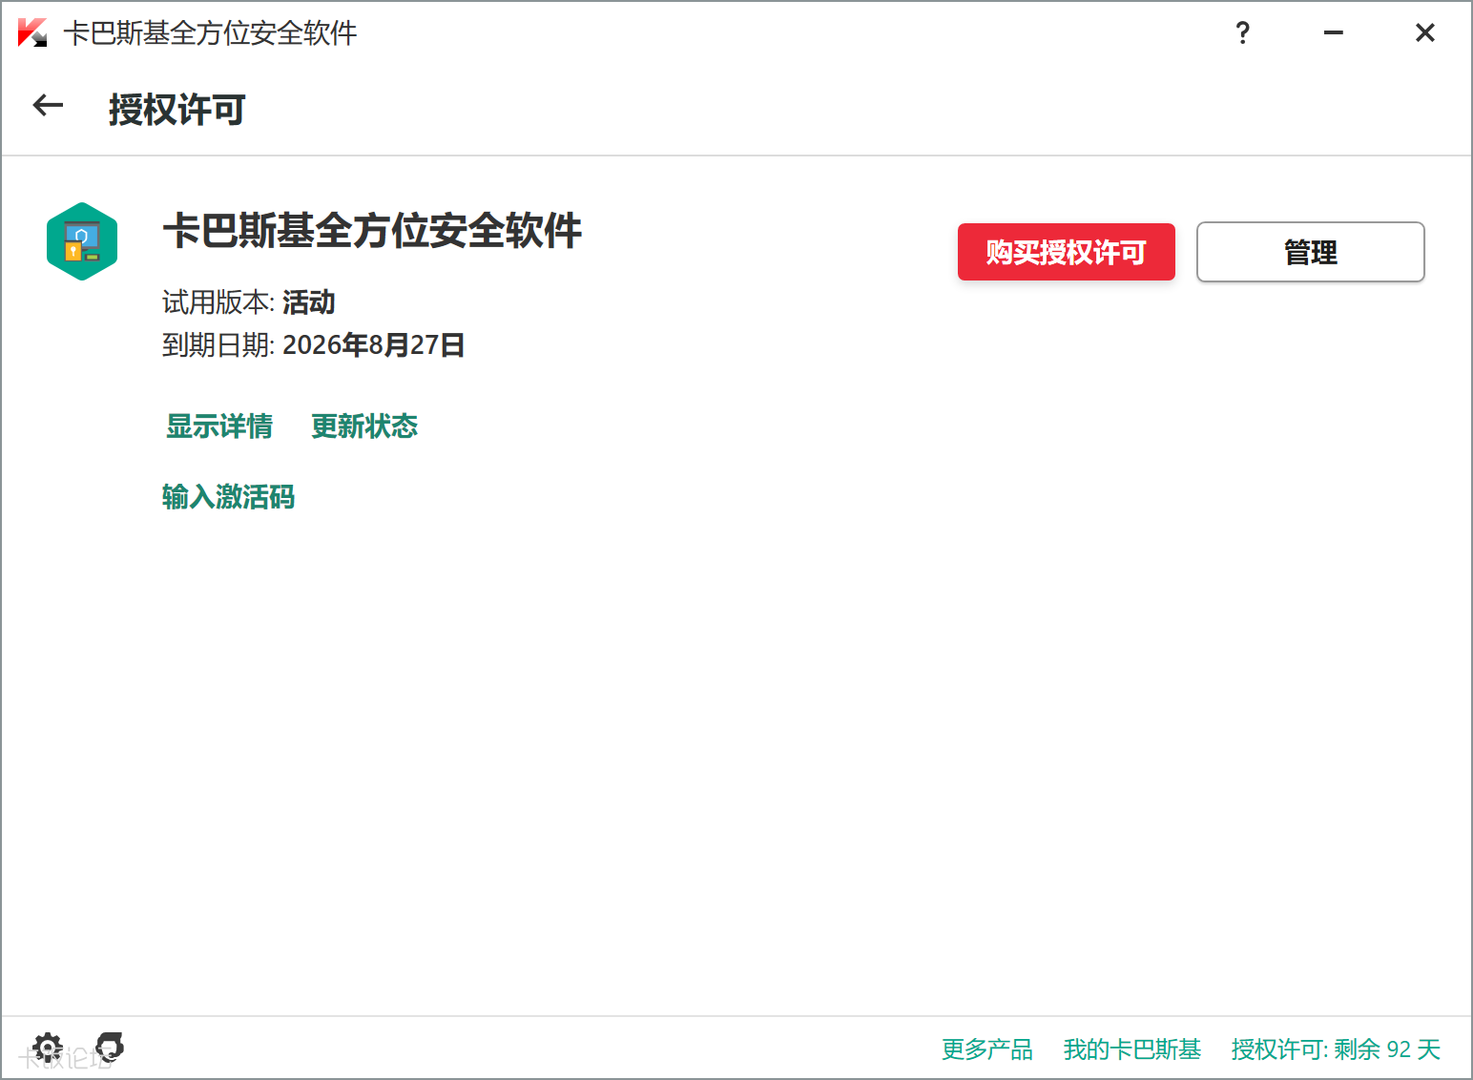Image resolution: width=1473 pixels, height=1080 pixels.
Task: Click the 授权许可: 剩余 92 天 link
Action: (1336, 1049)
